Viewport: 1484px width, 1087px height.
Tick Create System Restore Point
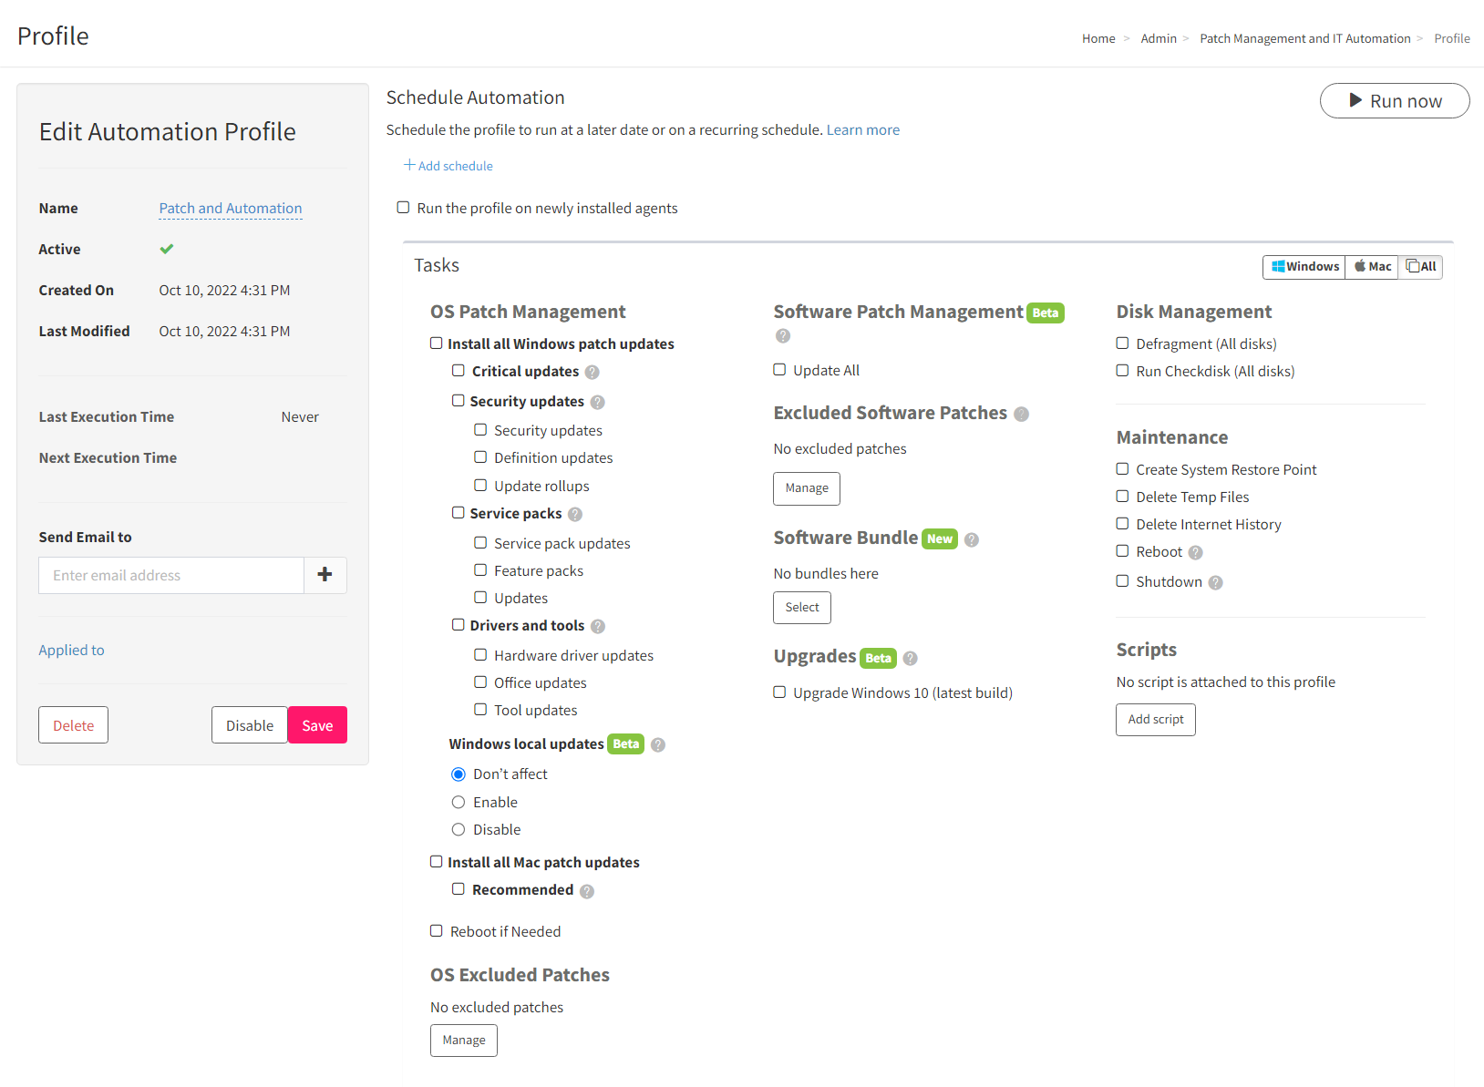tap(1122, 469)
